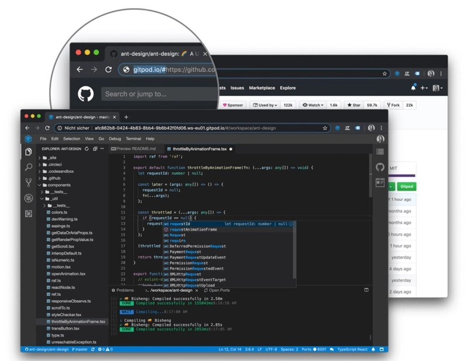The height and width of the screenshot is (361, 468).
Task: Collapse all folders in the explorer
Action: coord(94,148)
